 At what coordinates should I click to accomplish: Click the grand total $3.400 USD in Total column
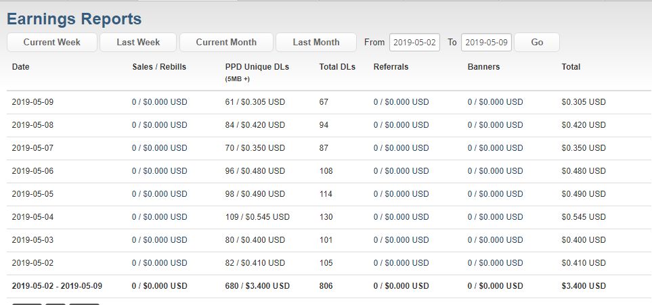pos(584,286)
